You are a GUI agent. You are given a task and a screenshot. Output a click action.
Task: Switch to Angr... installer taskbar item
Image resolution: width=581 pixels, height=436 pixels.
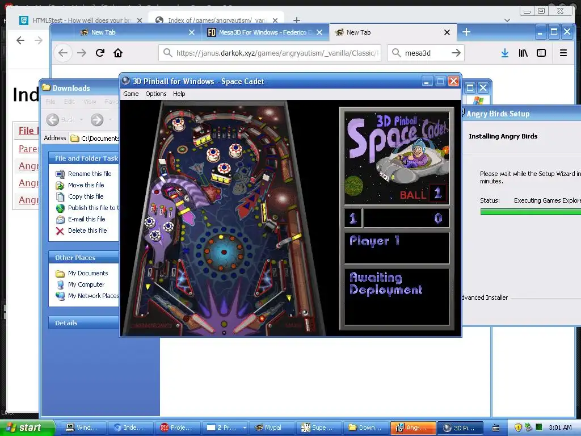[413, 428]
